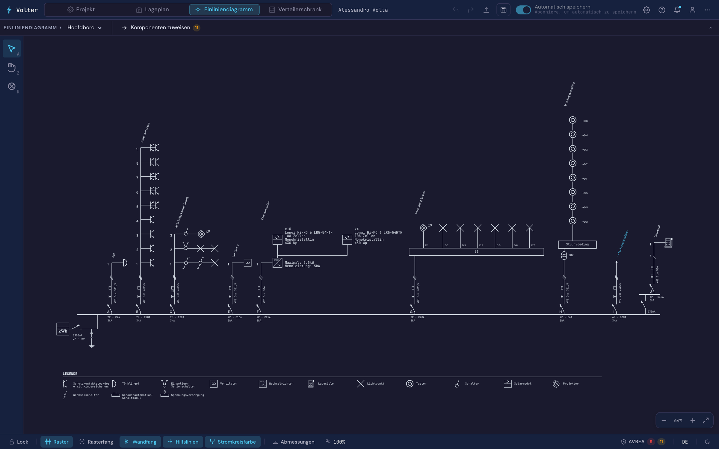Screen dimensions: 719x449
Task: Switch to Lageplan tab
Action: click(152, 10)
